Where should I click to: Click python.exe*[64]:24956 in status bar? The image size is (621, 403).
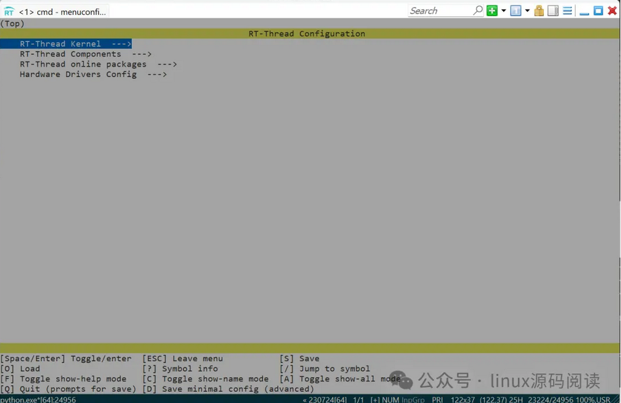(x=38, y=399)
